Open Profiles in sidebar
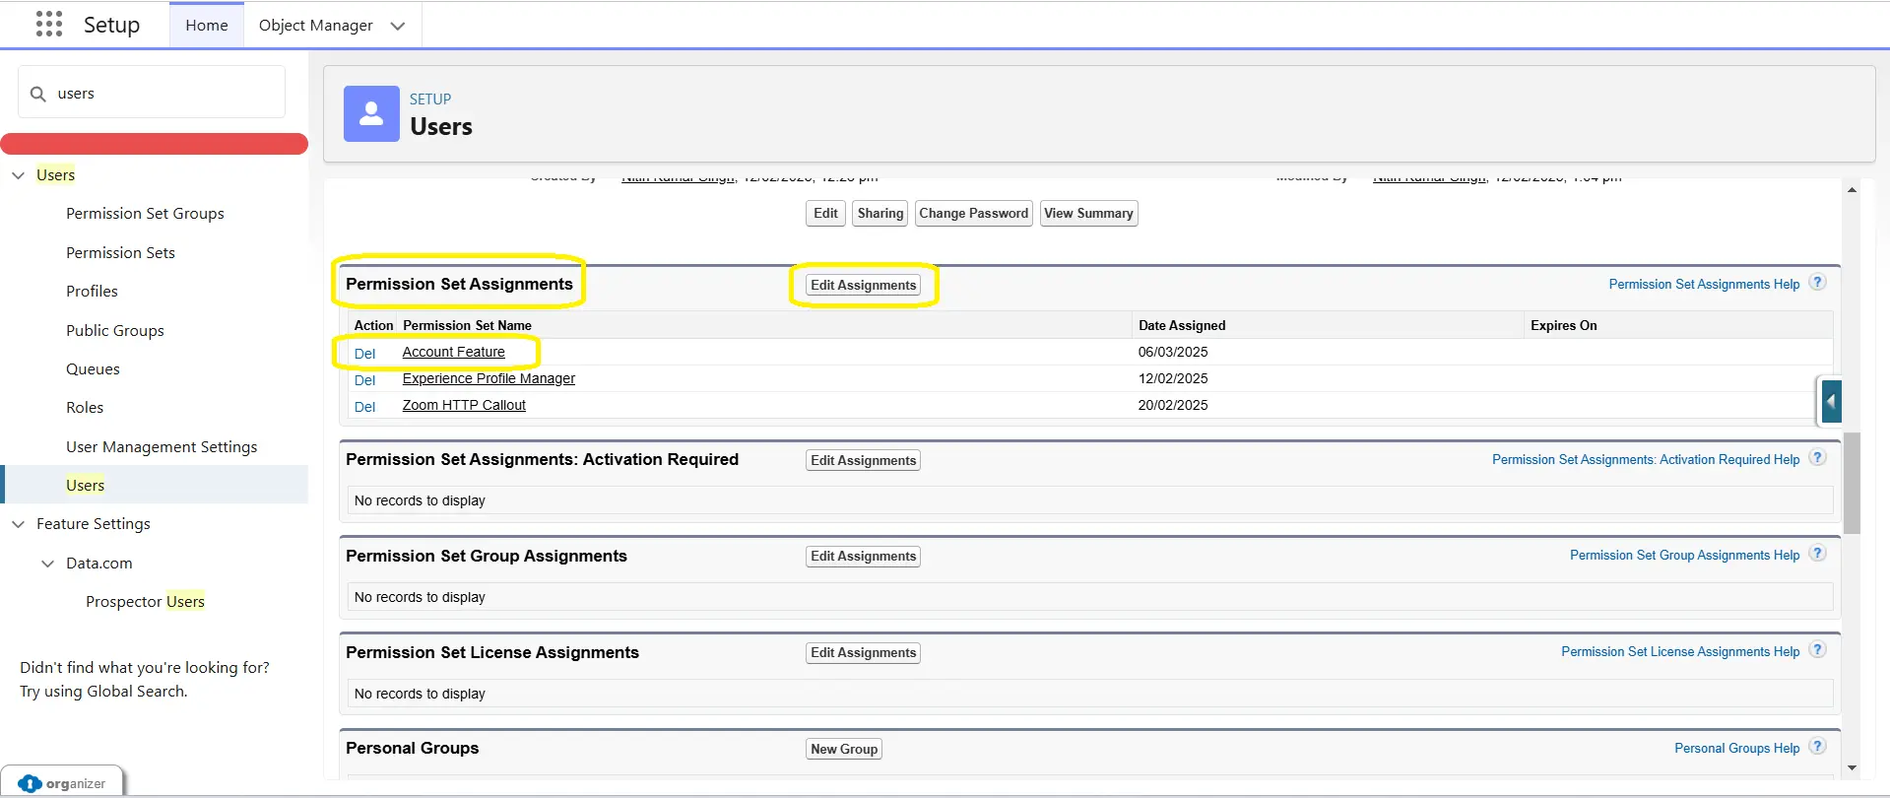This screenshot has height=798, width=1890. coord(92,292)
